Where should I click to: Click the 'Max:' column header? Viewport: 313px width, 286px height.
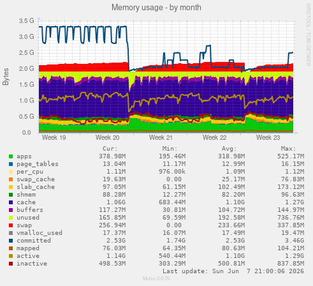[x=289, y=149]
